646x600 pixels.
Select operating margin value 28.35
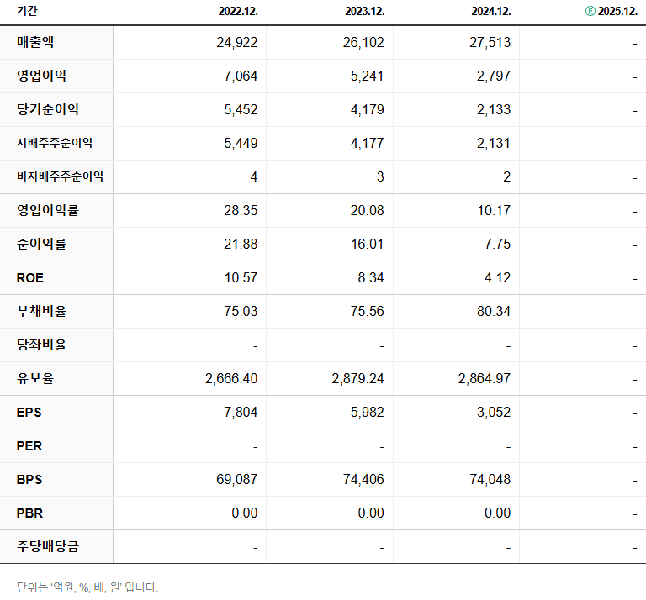(241, 210)
